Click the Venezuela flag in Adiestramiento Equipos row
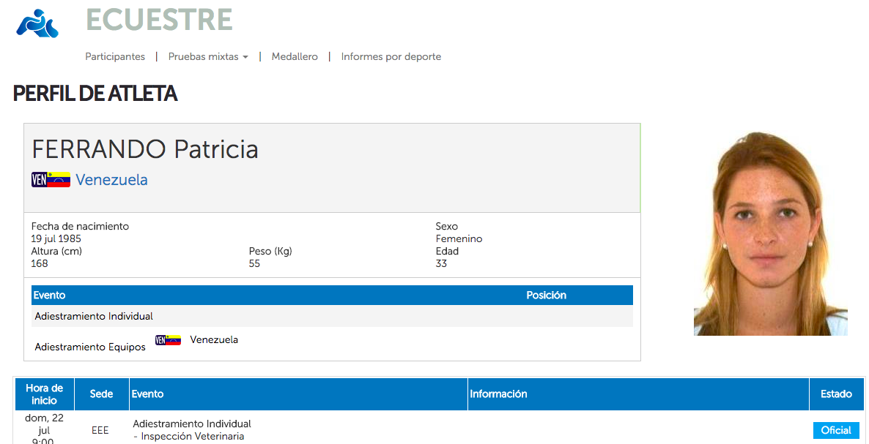869x444 pixels. pos(168,340)
